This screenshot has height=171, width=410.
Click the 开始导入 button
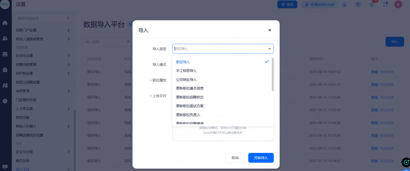[261, 158]
